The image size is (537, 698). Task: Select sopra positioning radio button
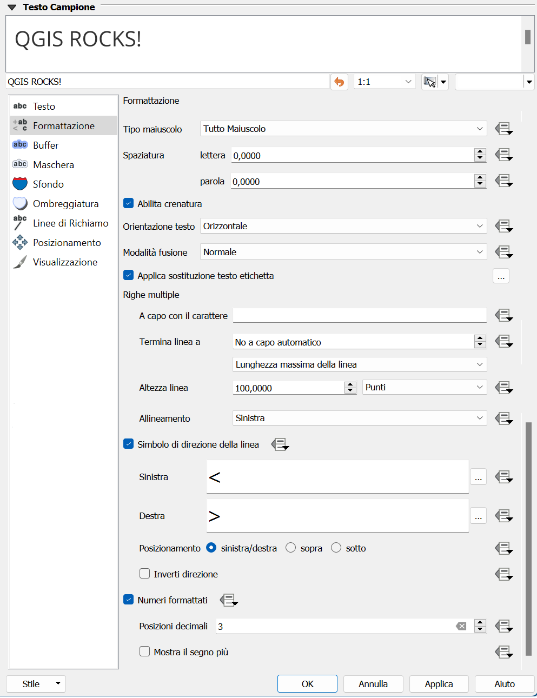(291, 548)
